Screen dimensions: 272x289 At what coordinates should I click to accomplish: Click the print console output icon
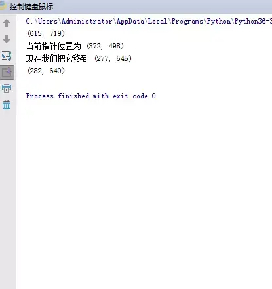7,88
